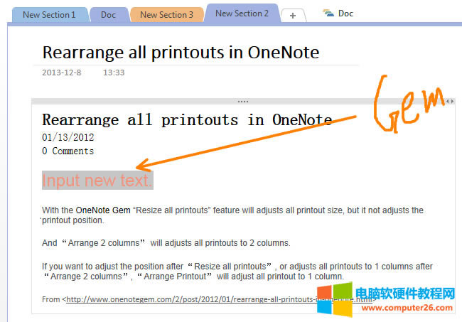Click the page date 2013-12-8

pyautogui.click(x=62, y=73)
